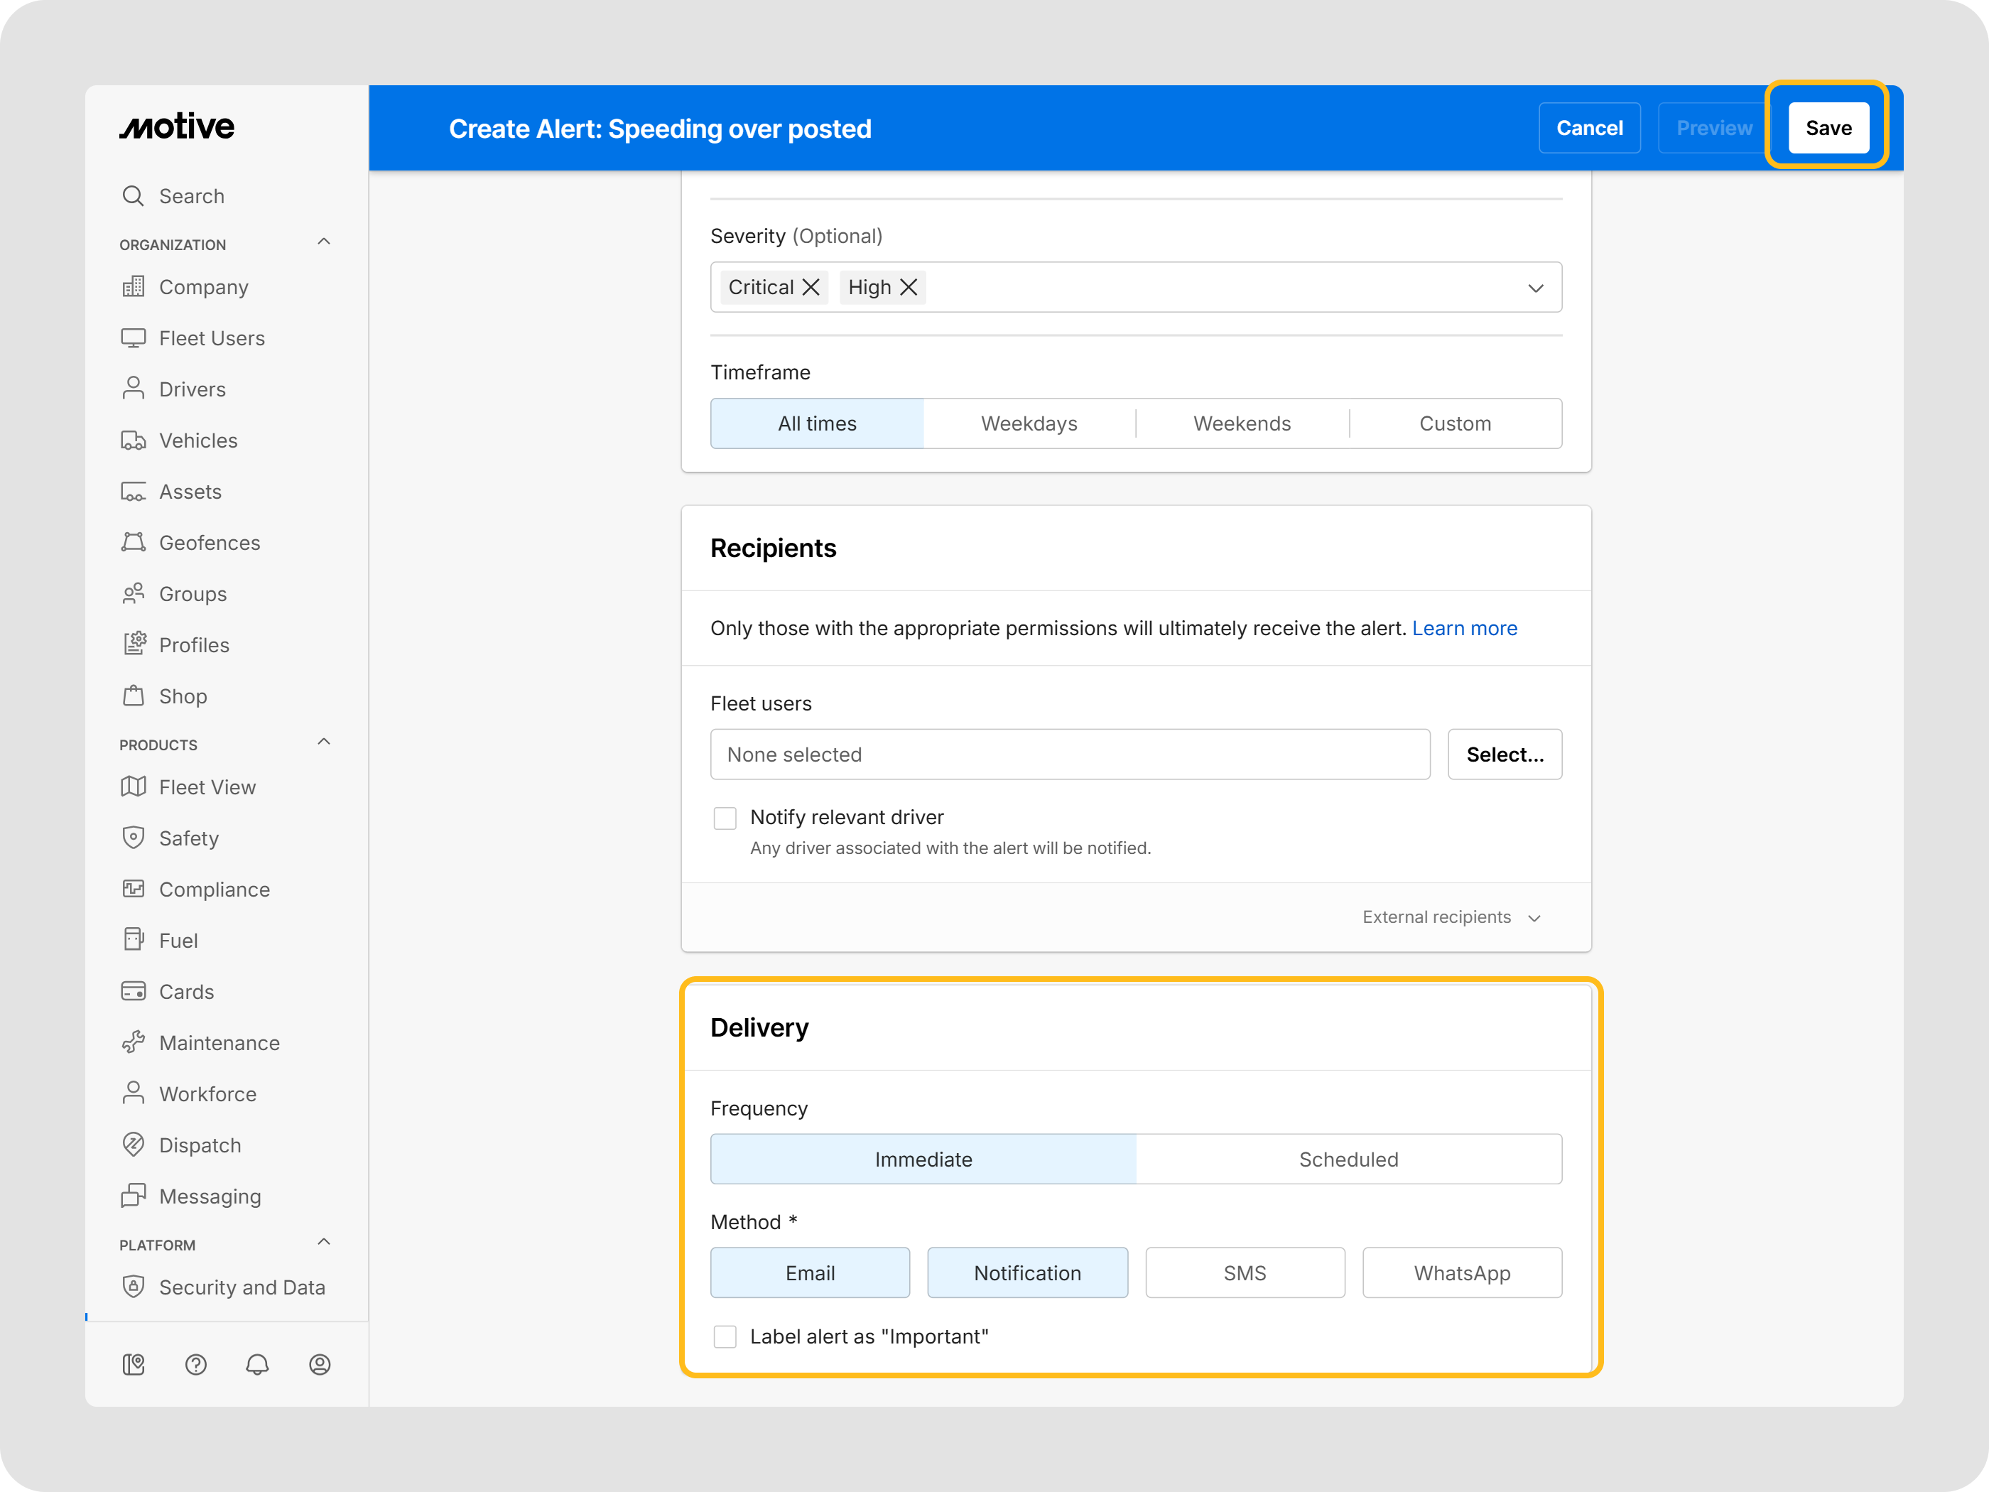The image size is (1989, 1492).
Task: Check Label alert as Important
Action: click(725, 1336)
